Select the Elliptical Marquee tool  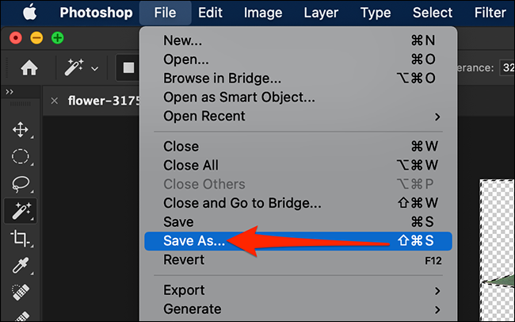tap(21, 156)
